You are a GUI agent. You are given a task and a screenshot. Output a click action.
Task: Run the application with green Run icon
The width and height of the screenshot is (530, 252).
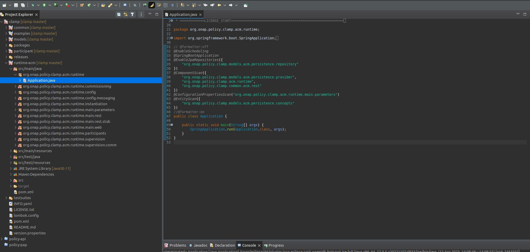pos(44,5)
